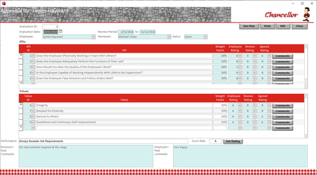Open the Review Rating dropdown for KPI 2

click(255, 61)
